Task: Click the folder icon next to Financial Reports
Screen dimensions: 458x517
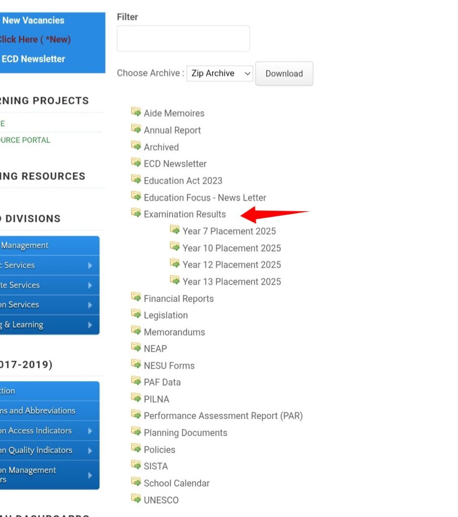Action: tap(136, 297)
